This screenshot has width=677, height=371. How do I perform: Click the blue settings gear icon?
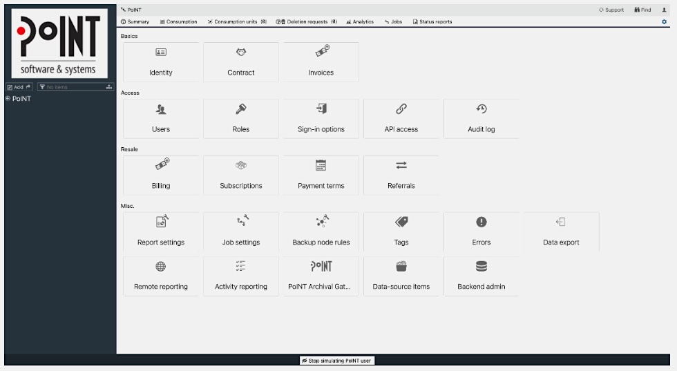point(664,21)
